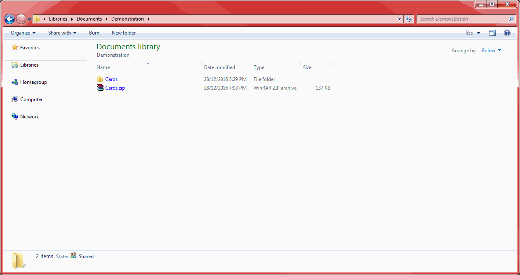Click the large folder icon in the details pane
The image size is (520, 275).
pyautogui.click(x=19, y=260)
